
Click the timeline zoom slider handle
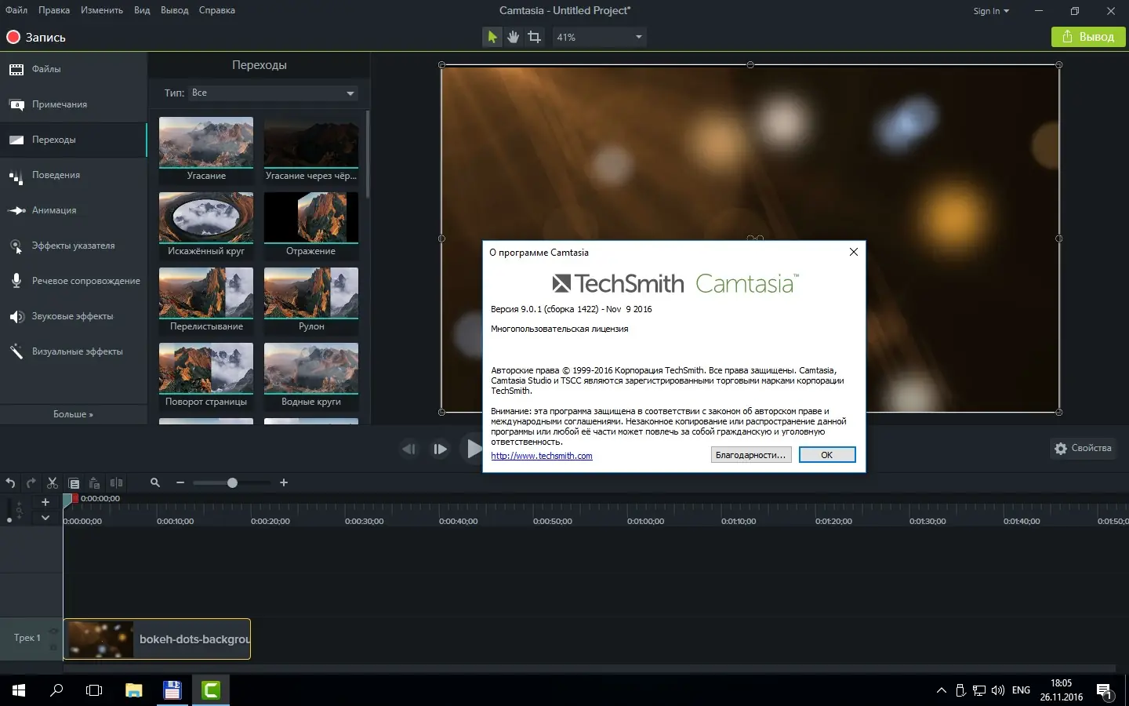pos(232,483)
